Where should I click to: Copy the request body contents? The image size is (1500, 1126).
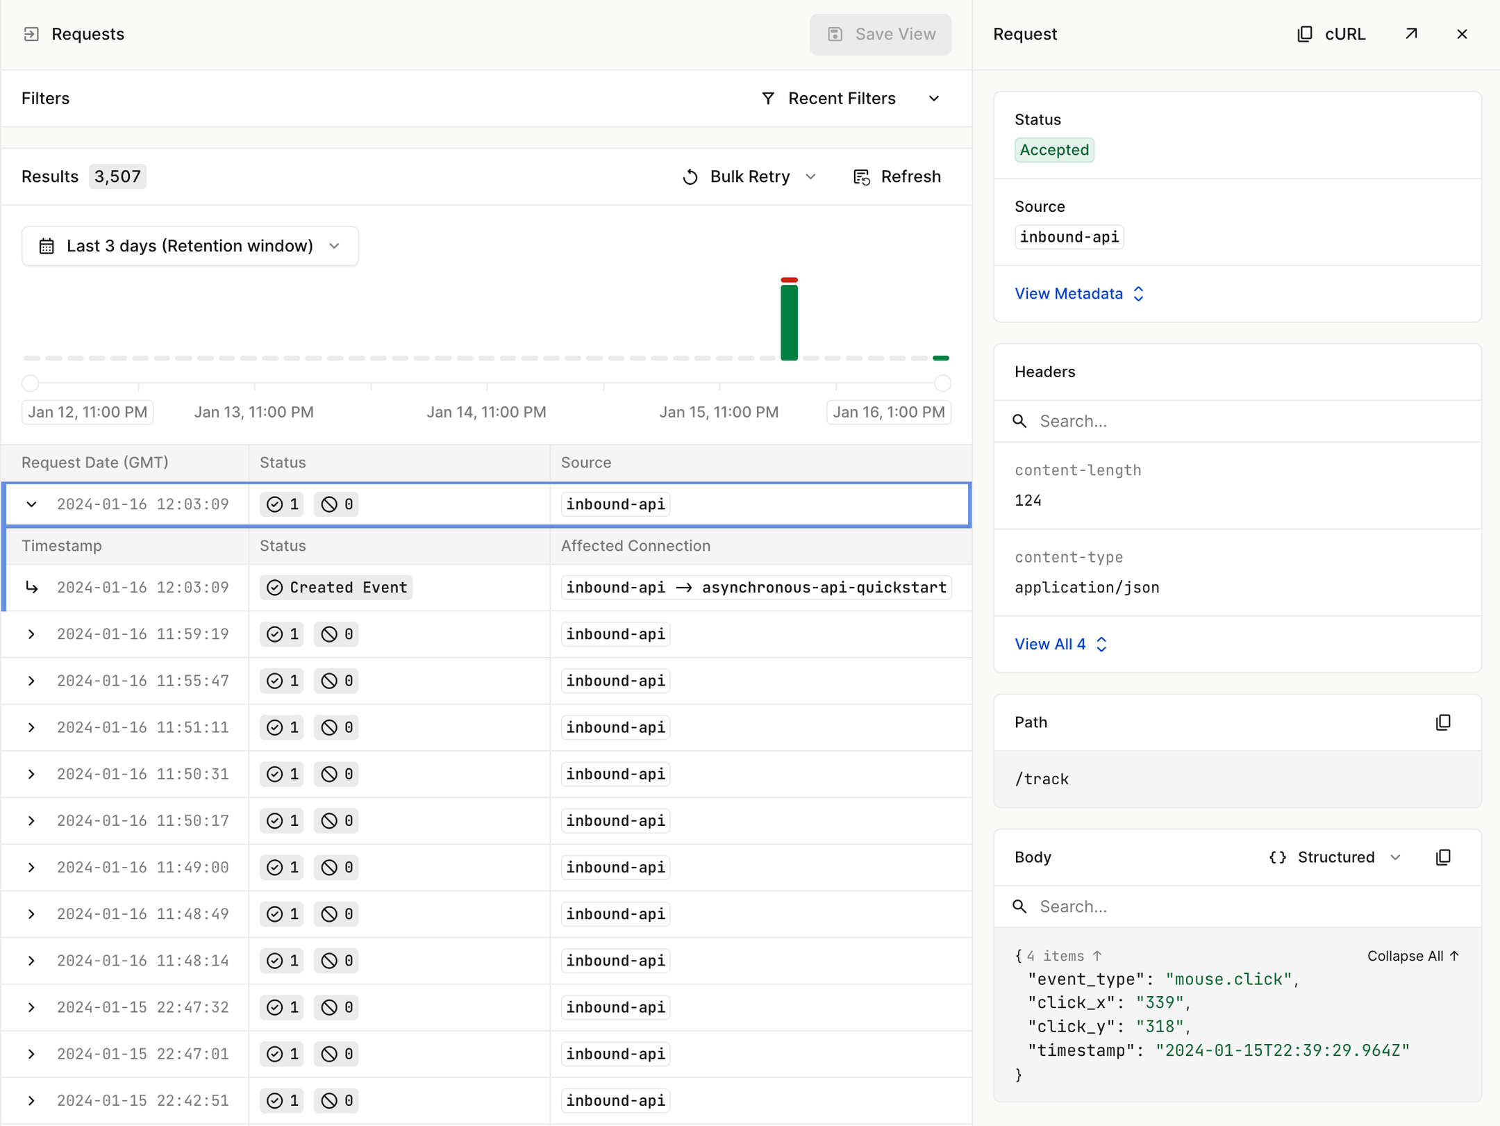[x=1442, y=857]
